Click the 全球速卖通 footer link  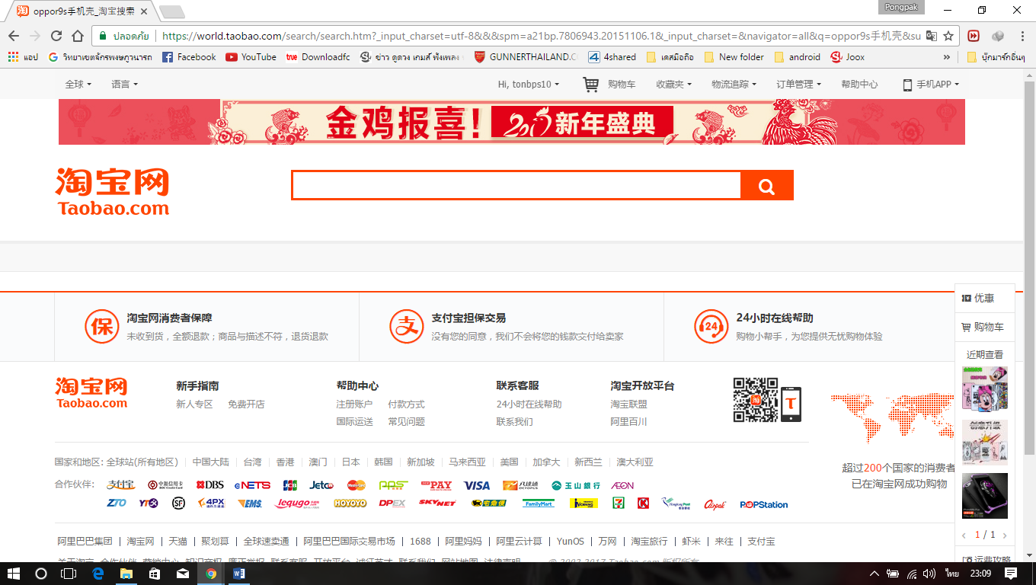click(266, 542)
